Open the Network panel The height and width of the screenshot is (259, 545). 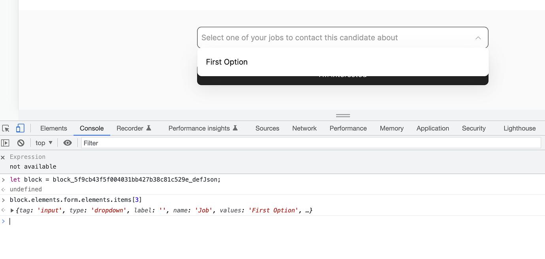click(304, 128)
